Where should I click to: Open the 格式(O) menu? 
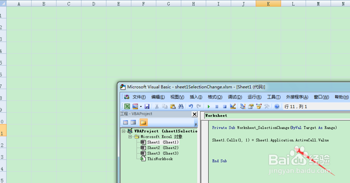[215, 97]
